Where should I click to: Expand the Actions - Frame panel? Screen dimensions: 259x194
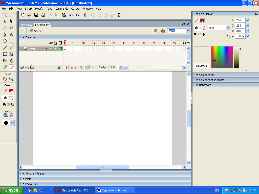pos(24,174)
